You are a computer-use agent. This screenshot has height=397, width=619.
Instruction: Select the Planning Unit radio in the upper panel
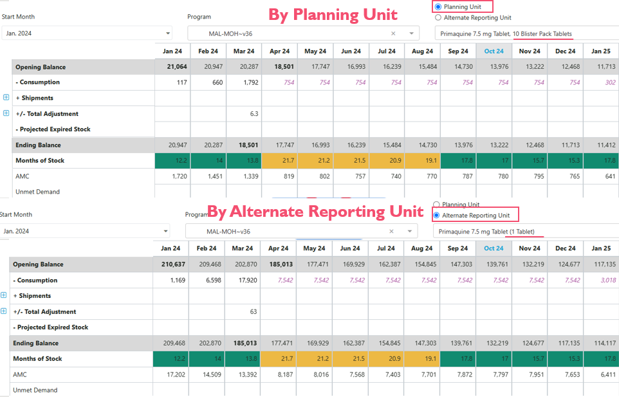[438, 6]
